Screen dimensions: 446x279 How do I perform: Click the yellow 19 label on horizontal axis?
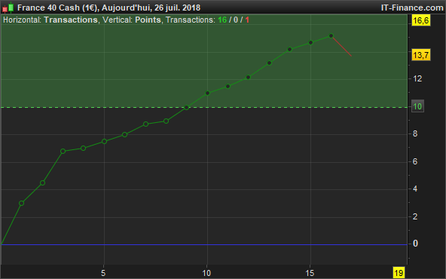coord(399,273)
